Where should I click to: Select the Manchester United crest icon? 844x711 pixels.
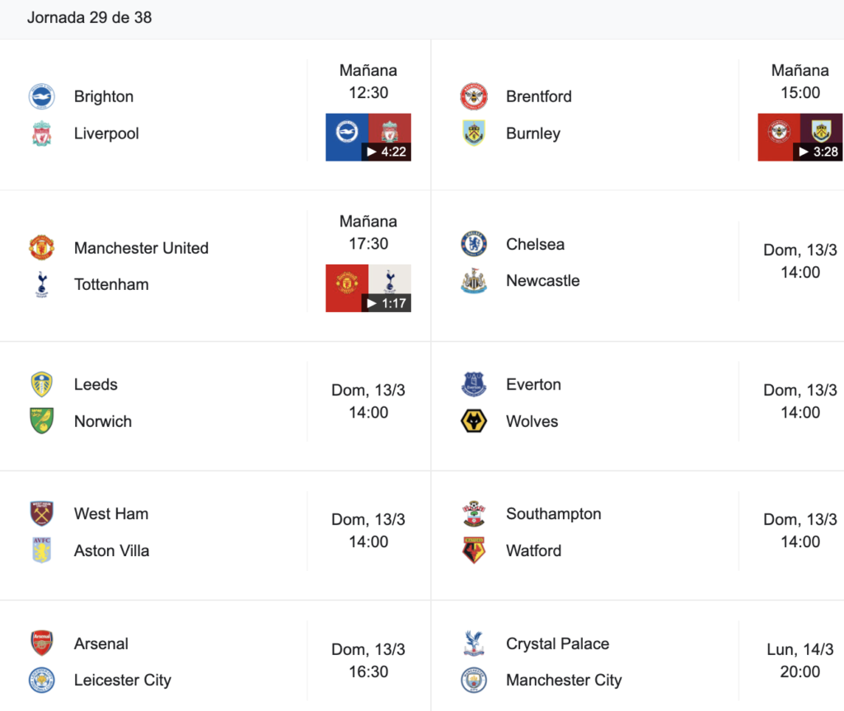(x=41, y=248)
